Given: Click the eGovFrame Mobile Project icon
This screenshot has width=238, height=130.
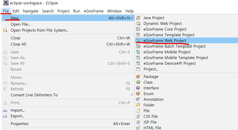Looking at the screenshot, I should [138, 52].
